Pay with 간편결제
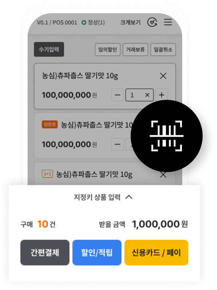 pyautogui.click(x=45, y=253)
